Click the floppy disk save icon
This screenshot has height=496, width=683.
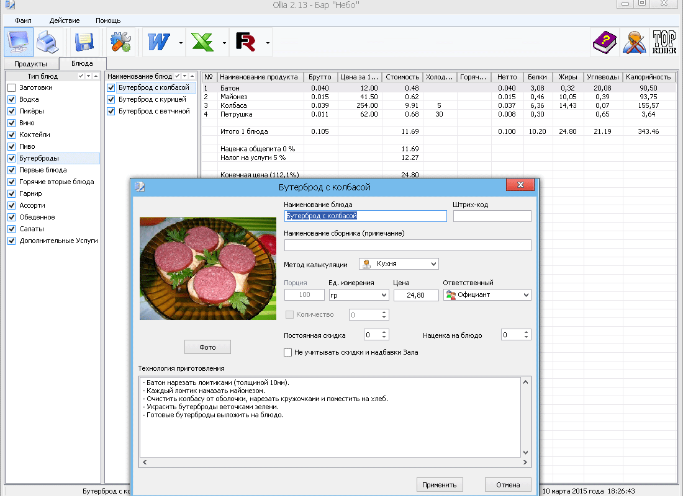84,43
